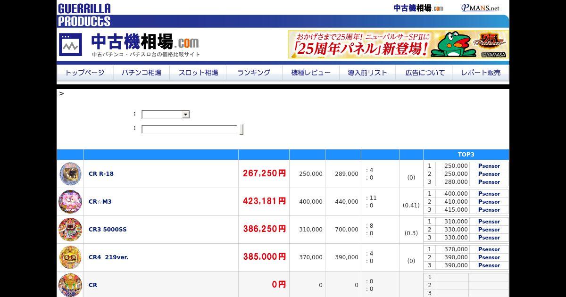566x297 pixels.
Task: Open the CR4 219ver. machine link
Action: click(108, 257)
